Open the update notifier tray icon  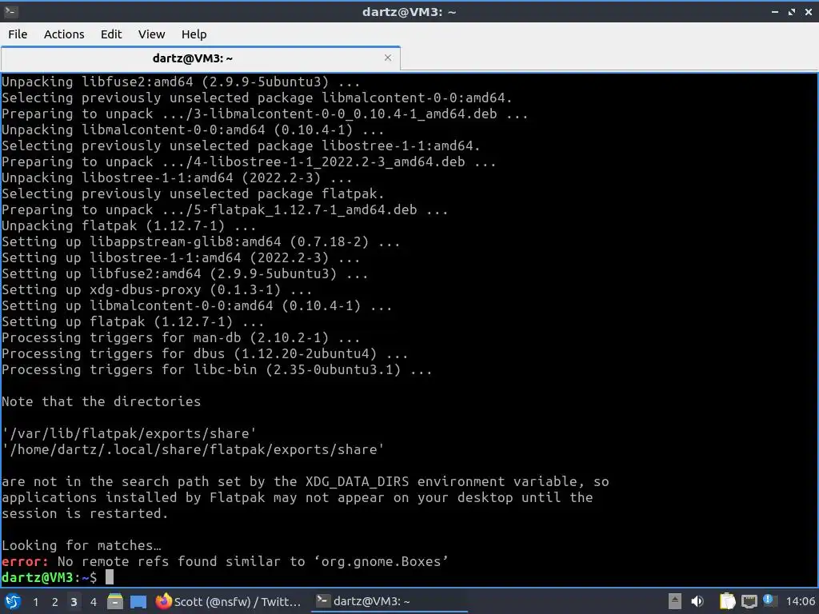click(x=769, y=600)
